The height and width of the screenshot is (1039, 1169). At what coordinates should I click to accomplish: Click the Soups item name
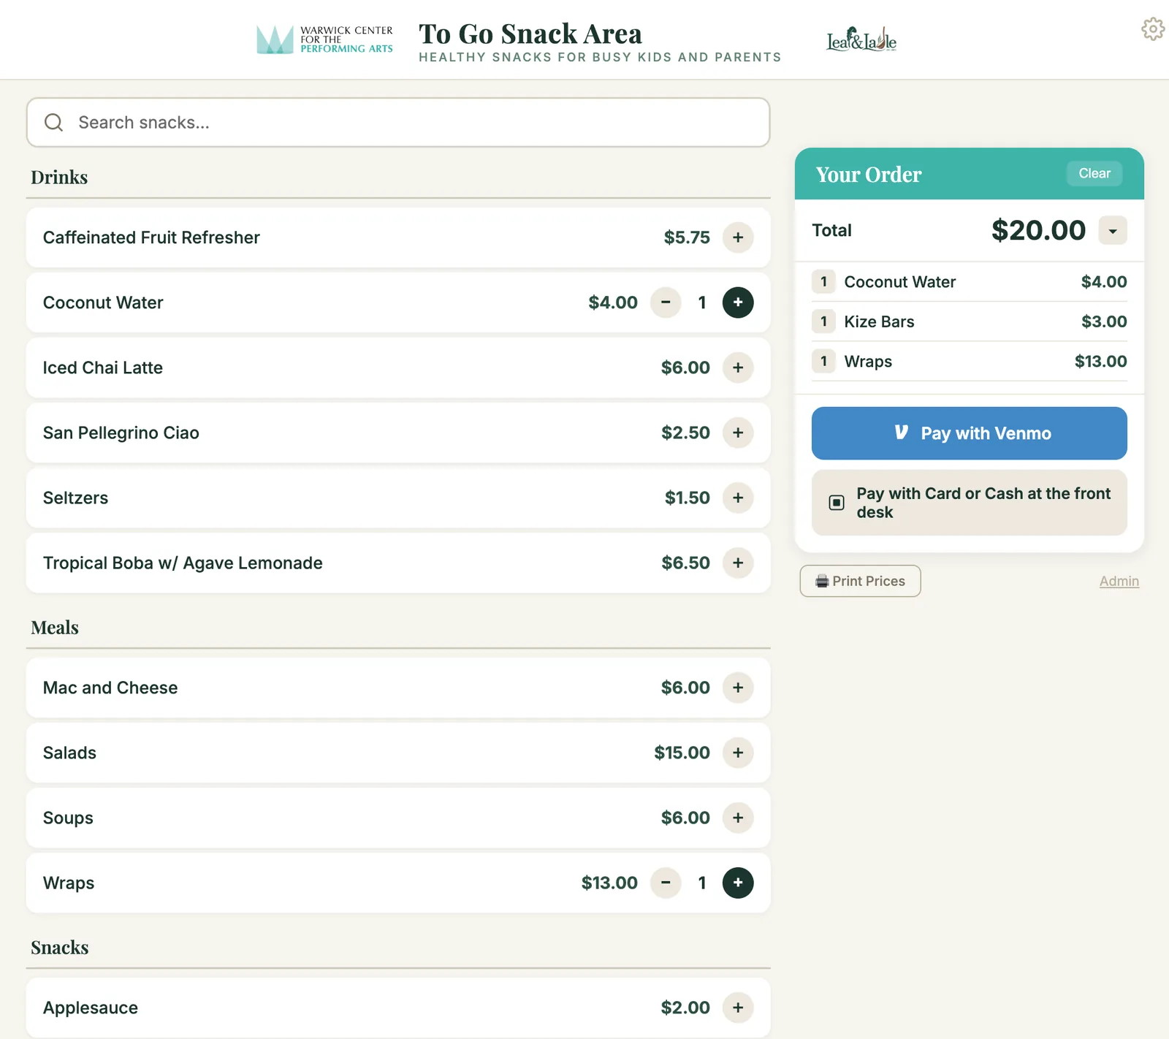coord(68,818)
